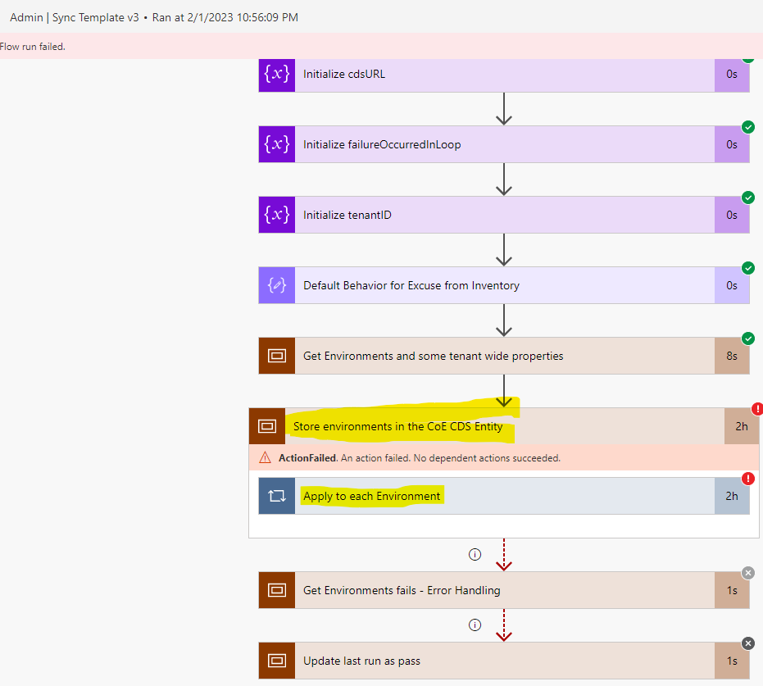
Task: Click the info icon above Get Environments fails action
Action: pos(475,554)
